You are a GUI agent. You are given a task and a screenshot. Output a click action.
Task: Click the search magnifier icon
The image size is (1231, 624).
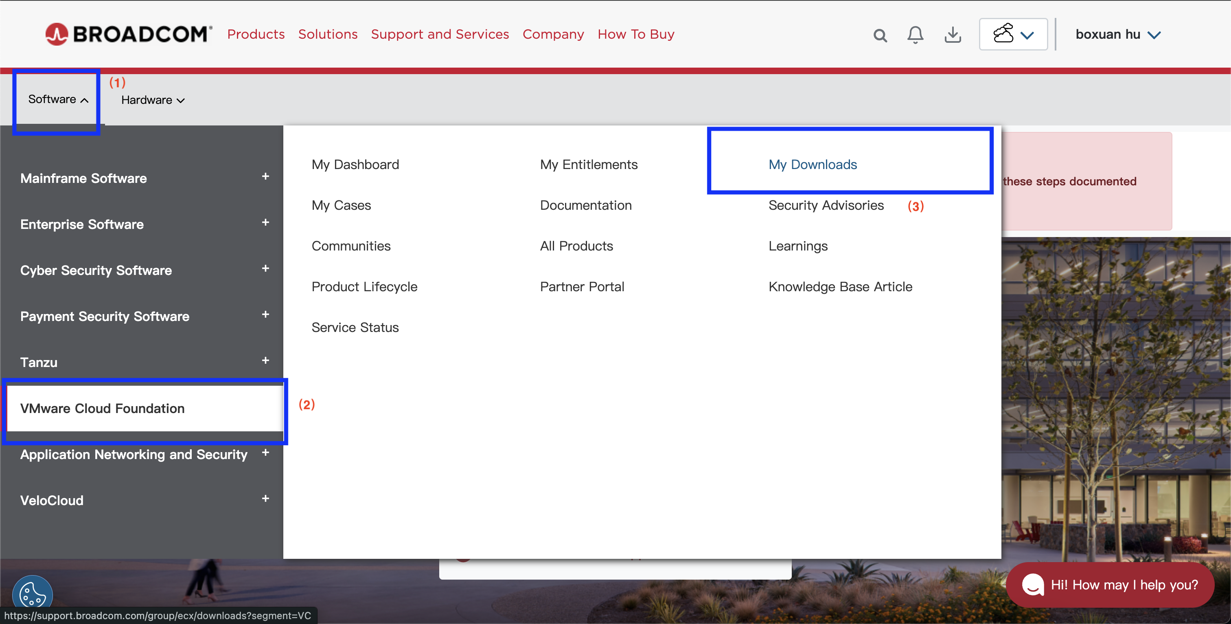point(880,35)
